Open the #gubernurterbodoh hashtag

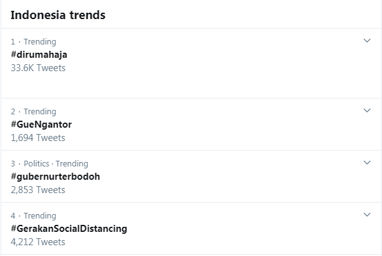pos(55,177)
